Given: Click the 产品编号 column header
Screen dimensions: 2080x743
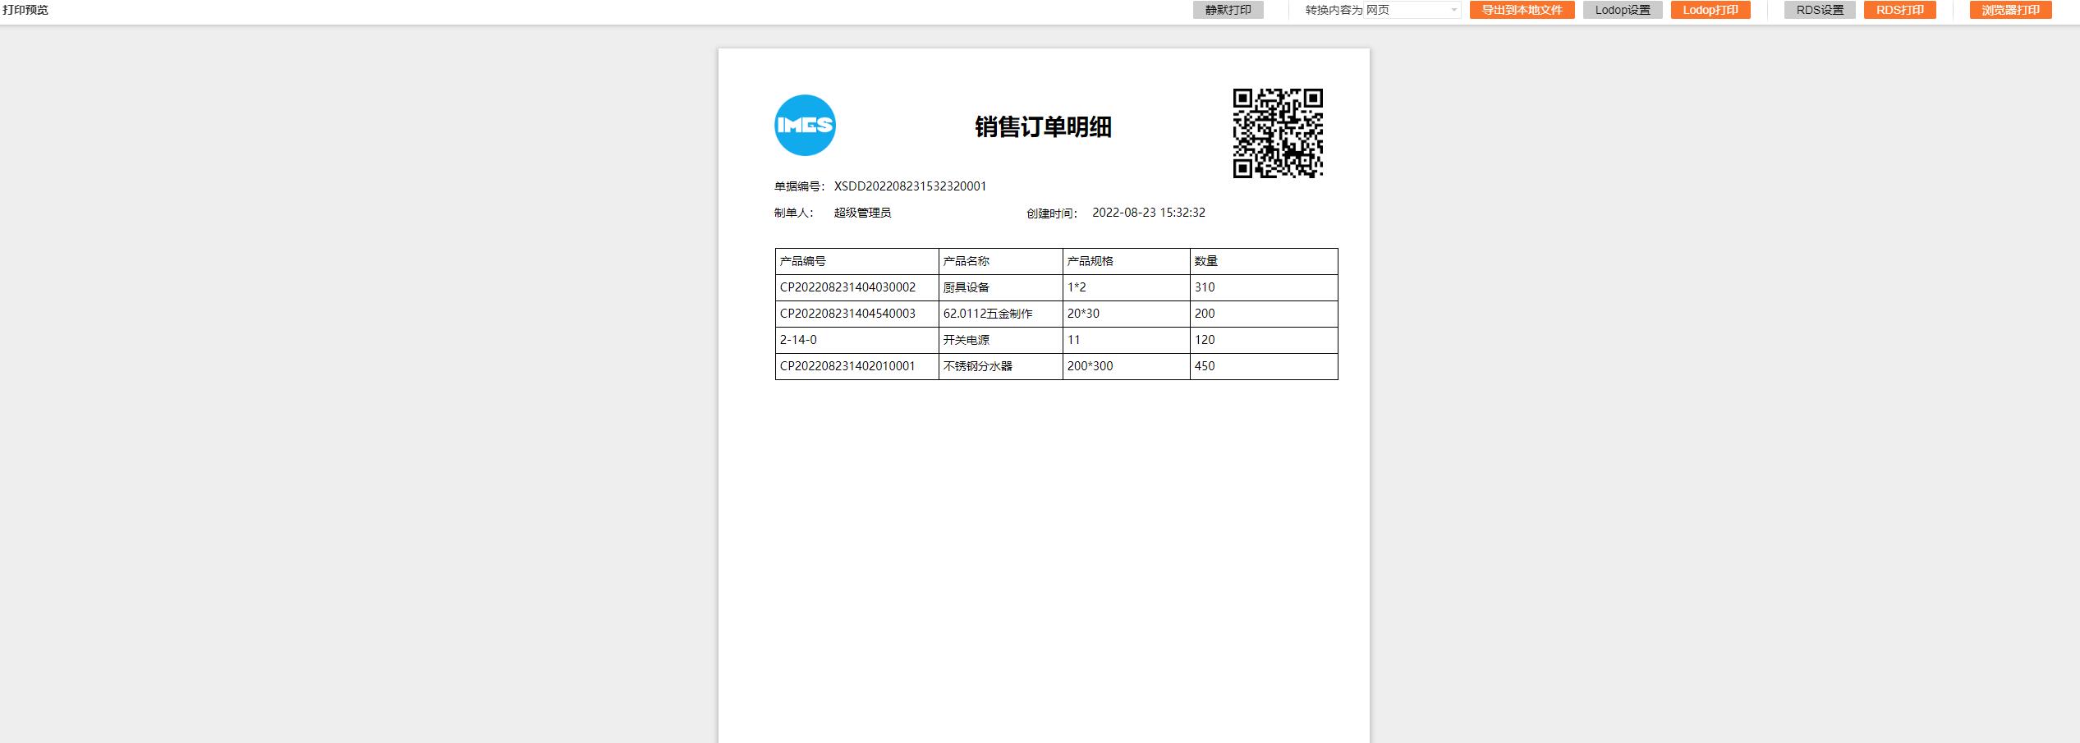Looking at the screenshot, I should coord(856,261).
